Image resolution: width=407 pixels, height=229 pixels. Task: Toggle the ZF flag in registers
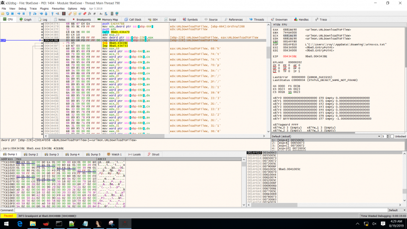274,66
